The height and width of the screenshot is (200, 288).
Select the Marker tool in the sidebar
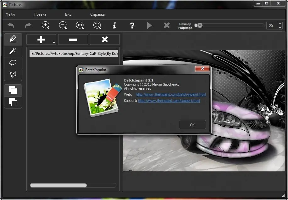13,39
